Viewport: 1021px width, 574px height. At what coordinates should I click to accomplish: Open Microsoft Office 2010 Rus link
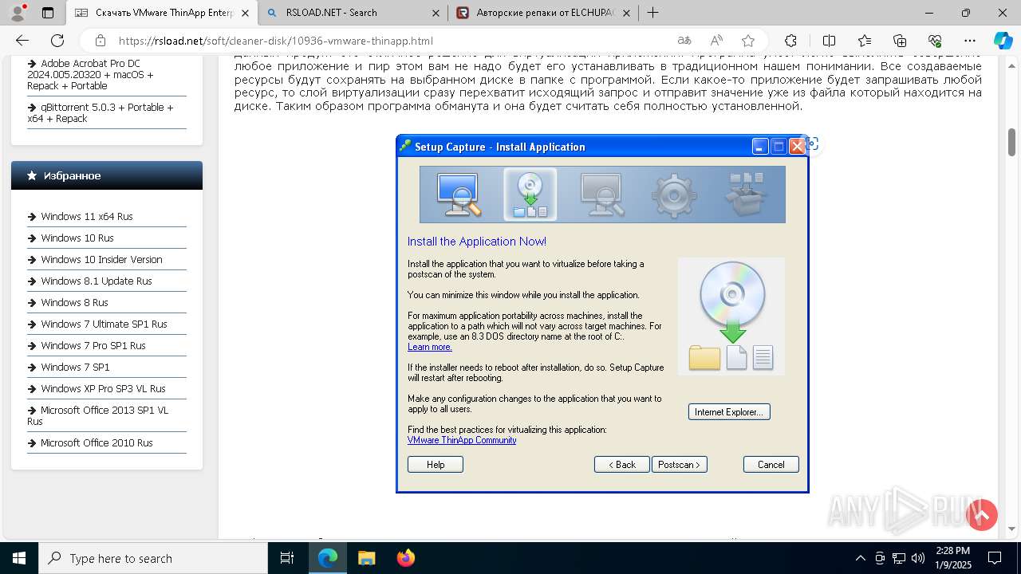[x=97, y=443]
